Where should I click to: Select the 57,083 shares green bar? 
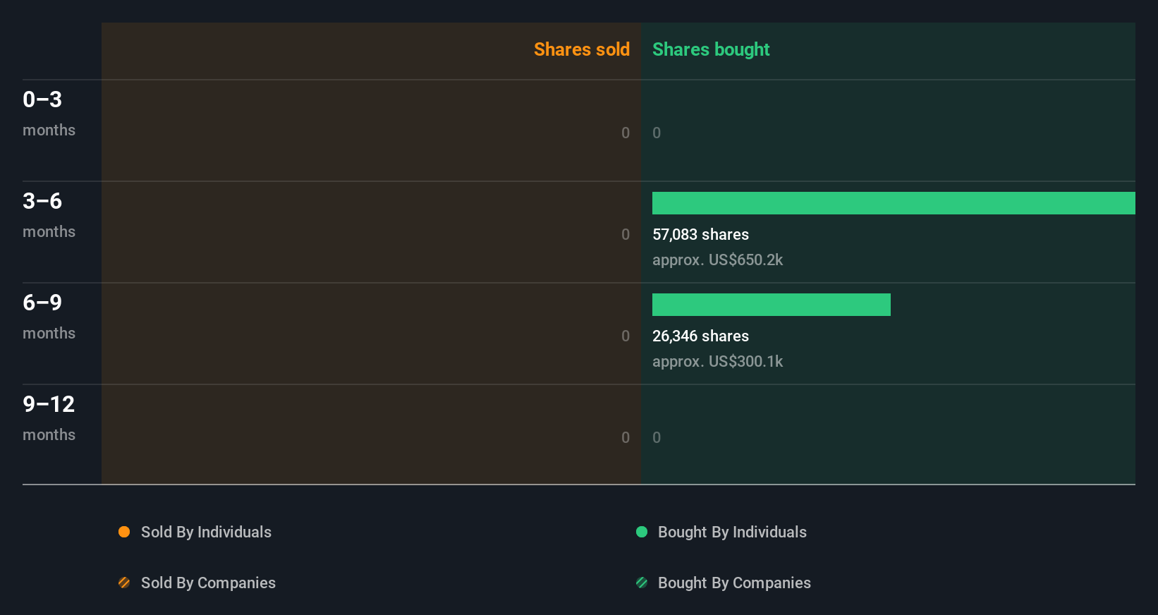tap(894, 203)
